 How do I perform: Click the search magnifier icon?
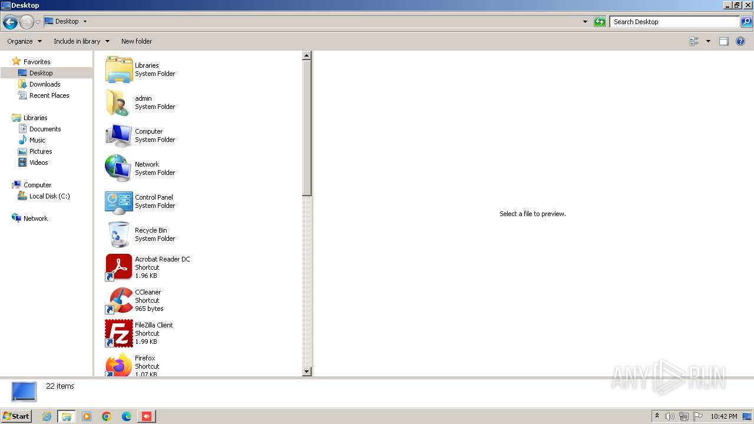tap(746, 22)
